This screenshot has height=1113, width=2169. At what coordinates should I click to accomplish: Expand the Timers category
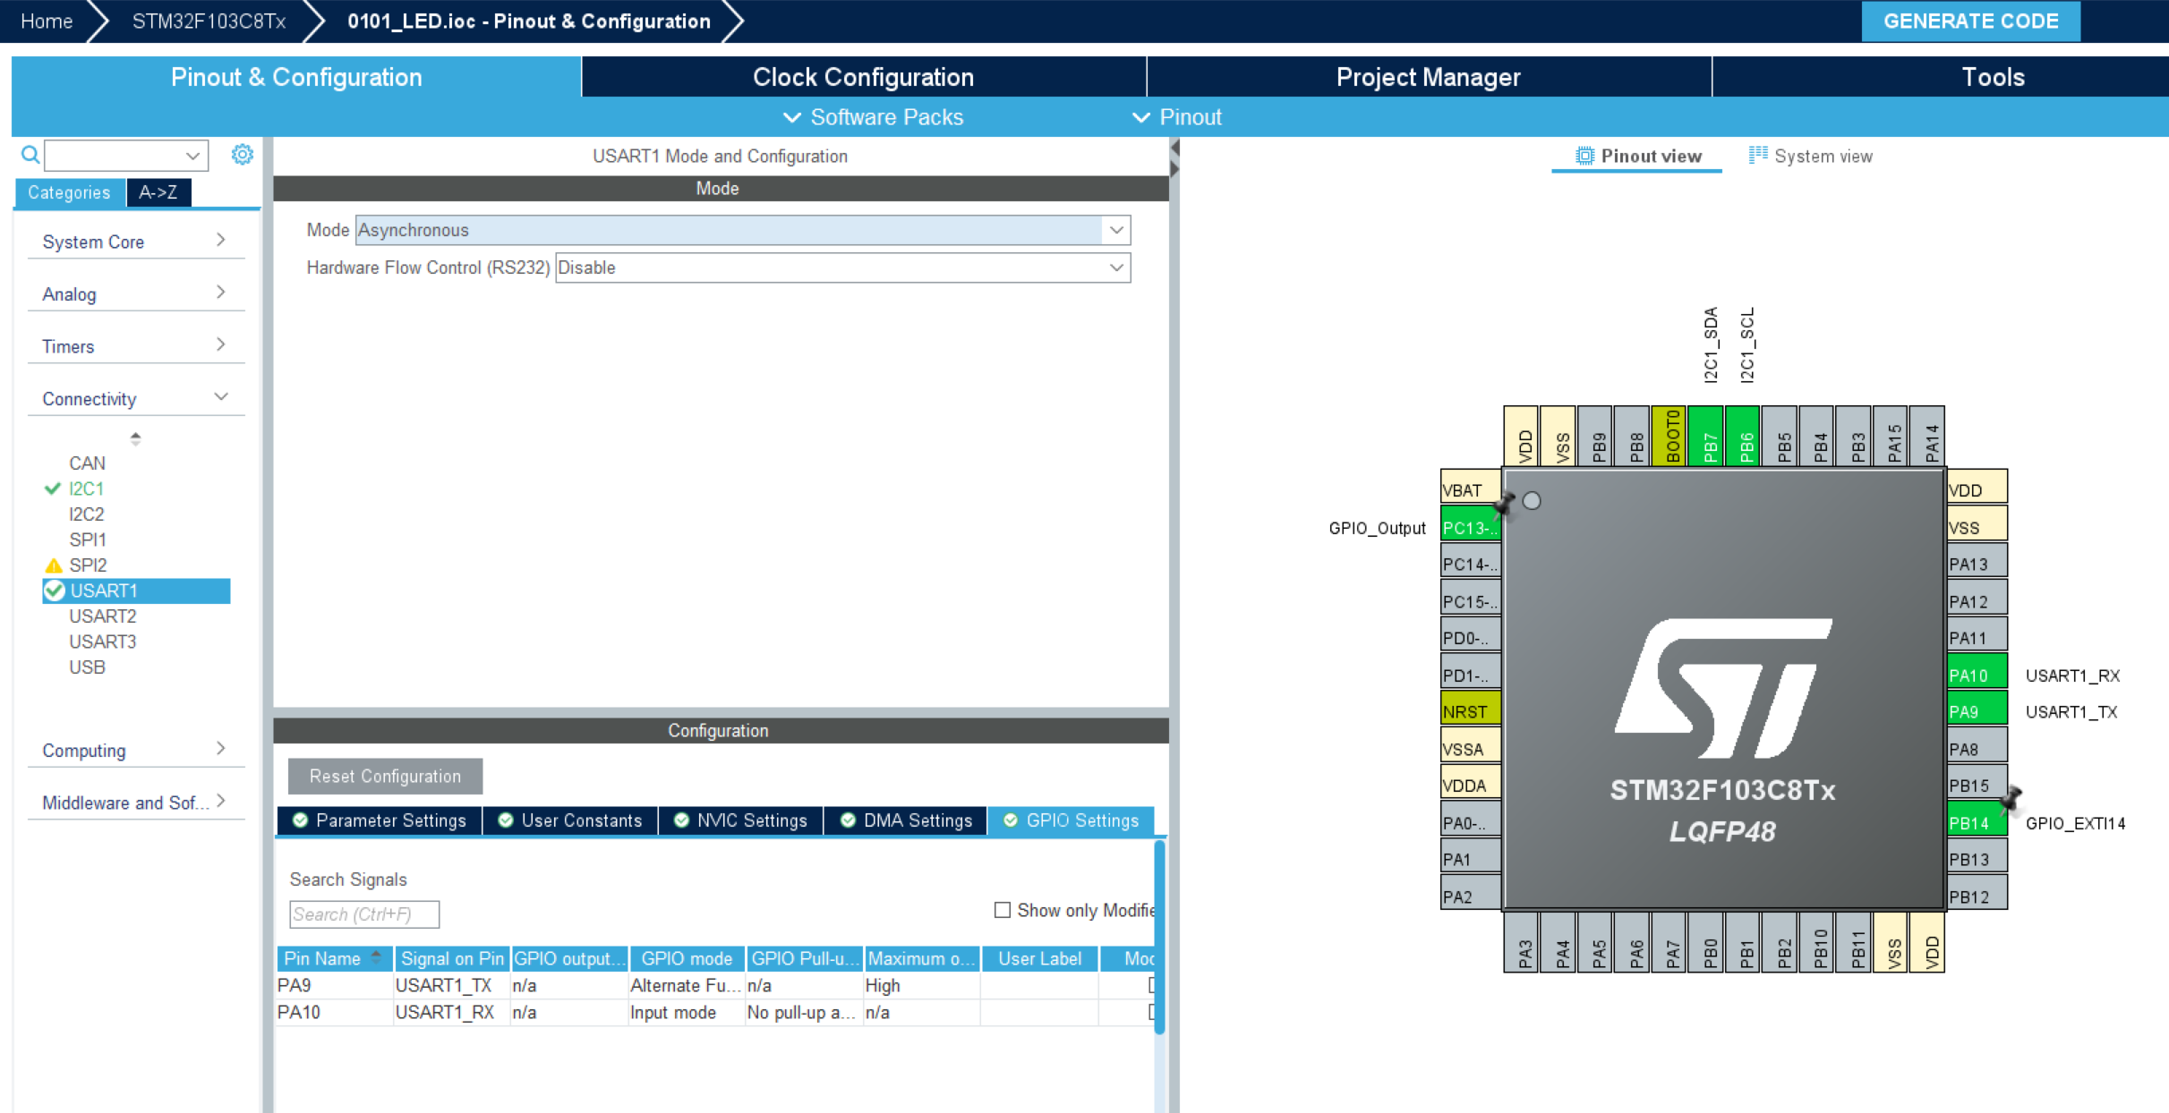[x=136, y=346]
